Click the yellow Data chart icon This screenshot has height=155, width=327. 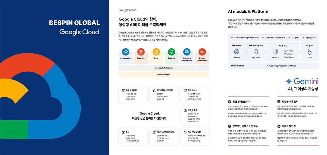point(156,52)
